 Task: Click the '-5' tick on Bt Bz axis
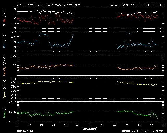pyautogui.click(x=14, y=24)
